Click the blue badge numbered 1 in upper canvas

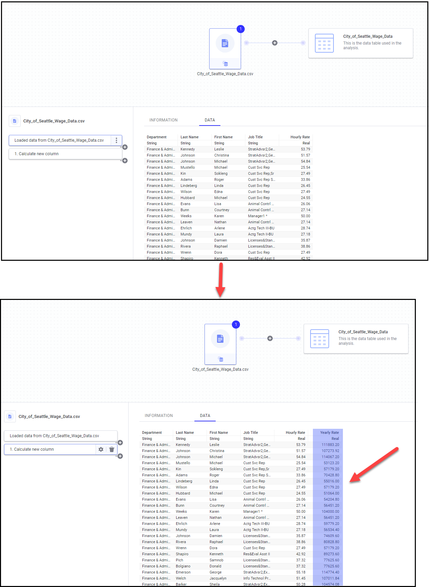coord(241,29)
